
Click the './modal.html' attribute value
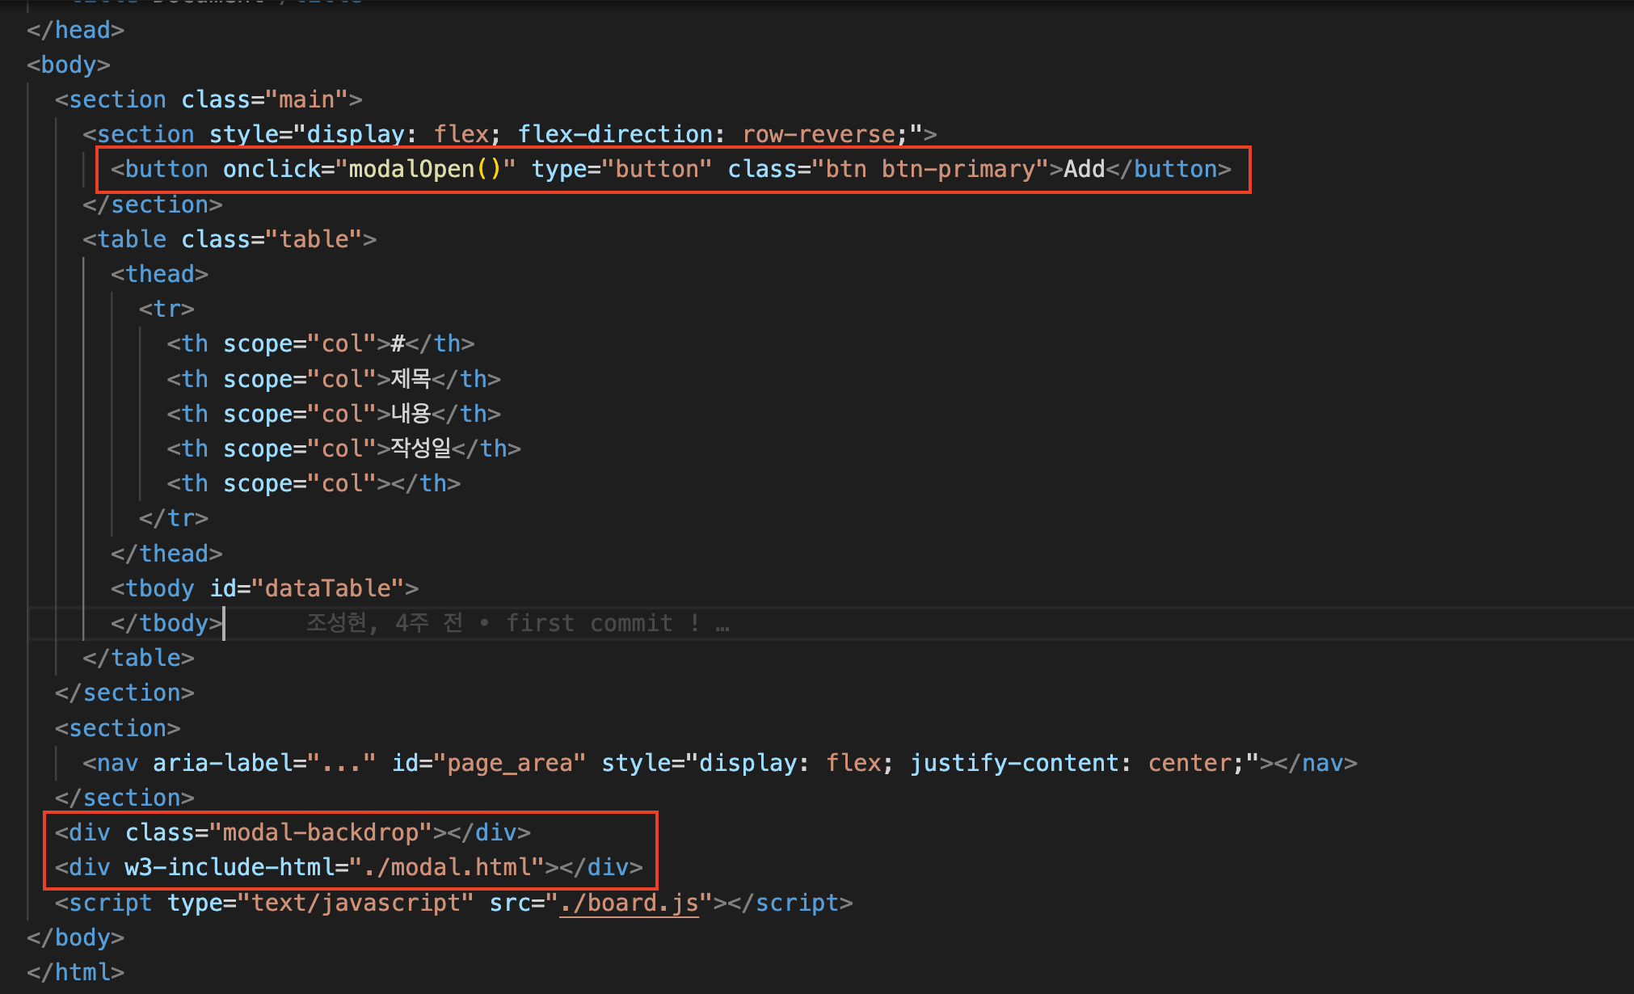coord(447,868)
